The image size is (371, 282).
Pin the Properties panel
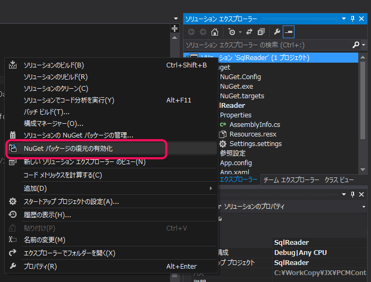click(x=352, y=194)
